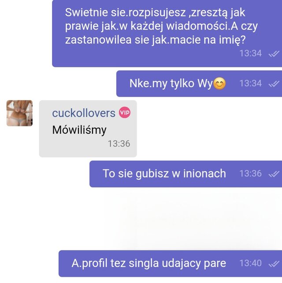
Task: Click read checkmarks on 'A.profil tez singla' message
Action: coord(274,264)
